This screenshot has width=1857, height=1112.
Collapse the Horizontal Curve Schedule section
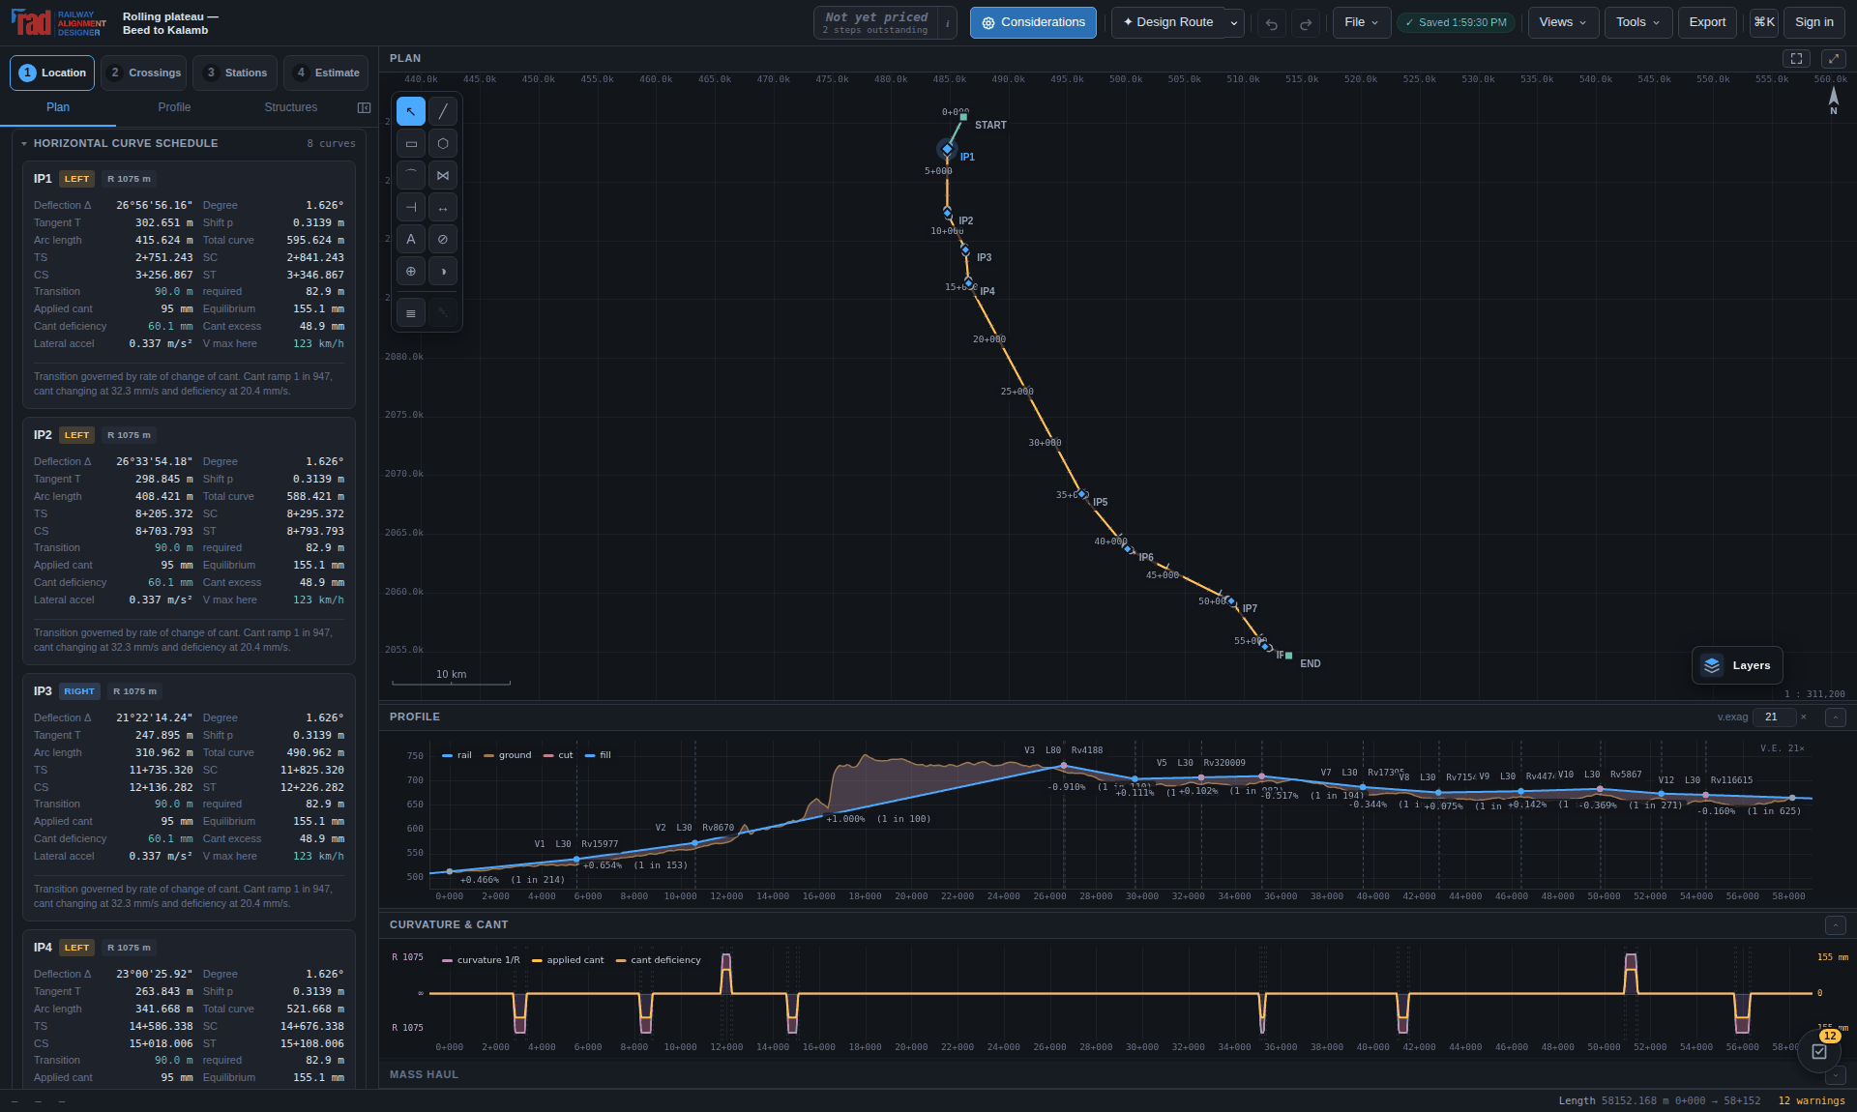point(24,143)
